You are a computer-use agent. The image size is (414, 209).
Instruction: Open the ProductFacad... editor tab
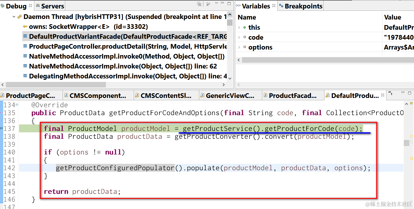click(x=293, y=96)
